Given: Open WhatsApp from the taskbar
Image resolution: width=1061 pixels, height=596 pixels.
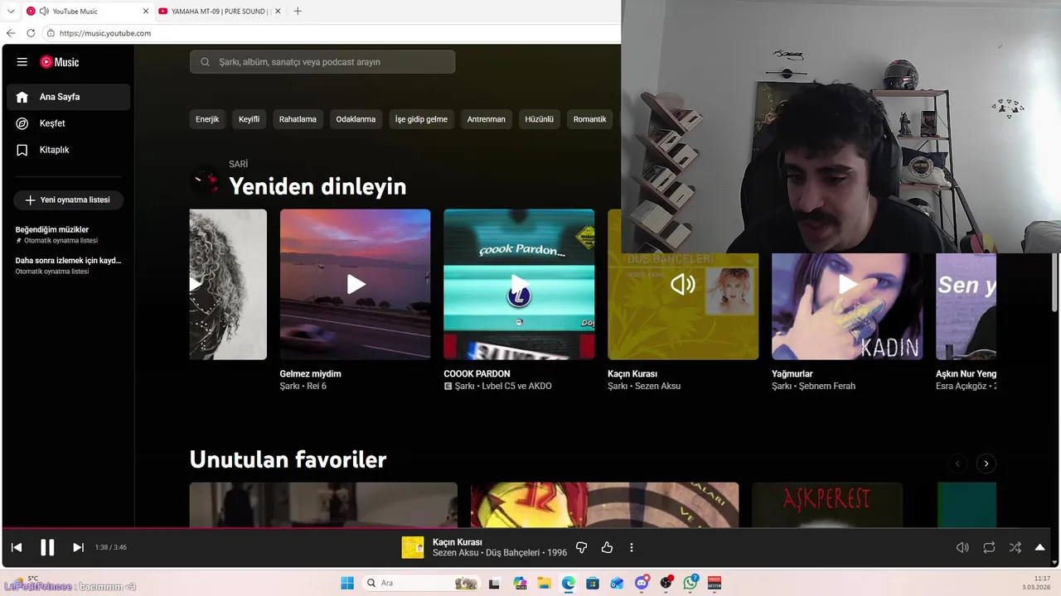Looking at the screenshot, I should point(690,583).
